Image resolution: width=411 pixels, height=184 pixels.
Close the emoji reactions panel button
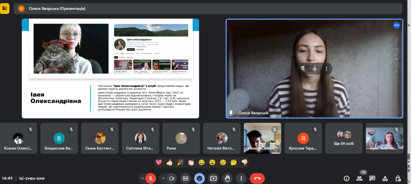pos(199,178)
